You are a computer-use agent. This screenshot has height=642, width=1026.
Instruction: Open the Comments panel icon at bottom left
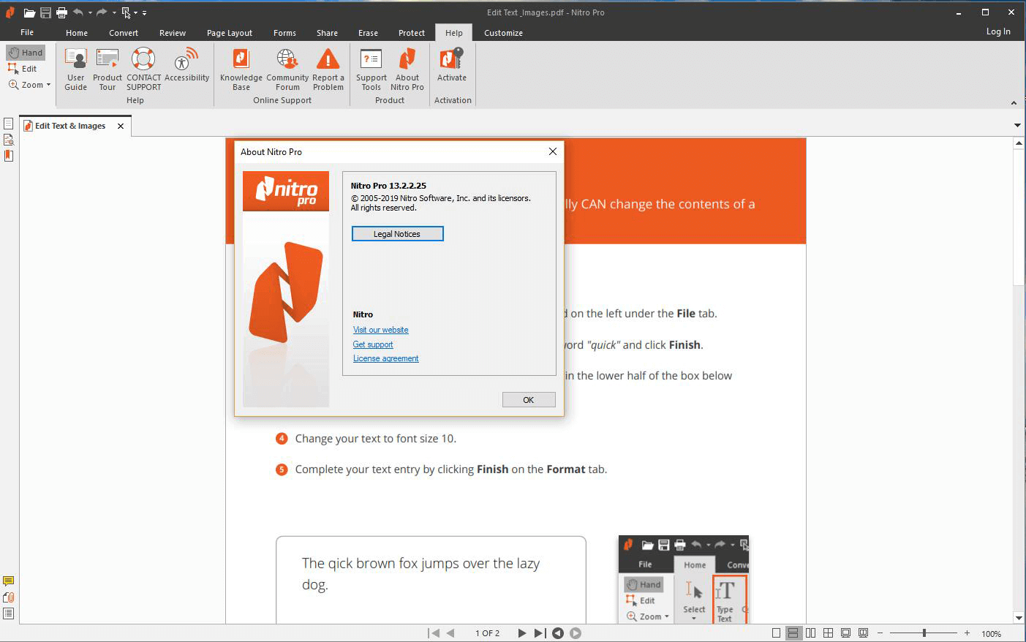tap(9, 581)
